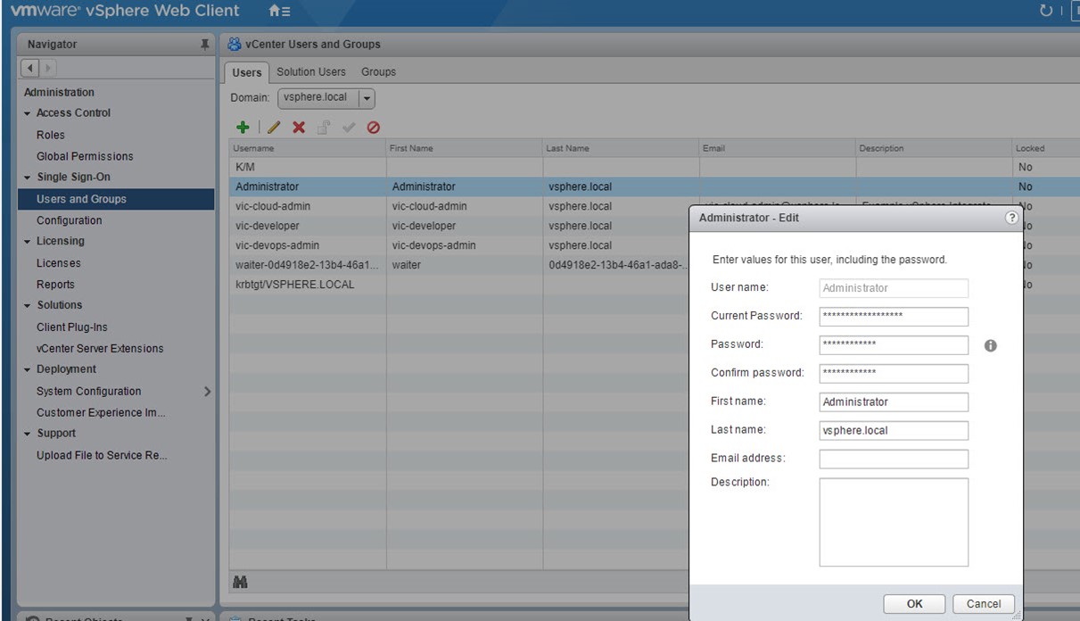Show password requirements info icon

pos(990,345)
